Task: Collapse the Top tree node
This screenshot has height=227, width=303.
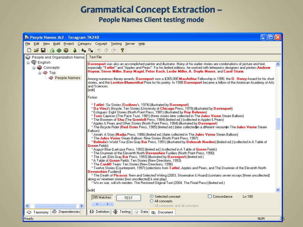Action: click(40, 73)
